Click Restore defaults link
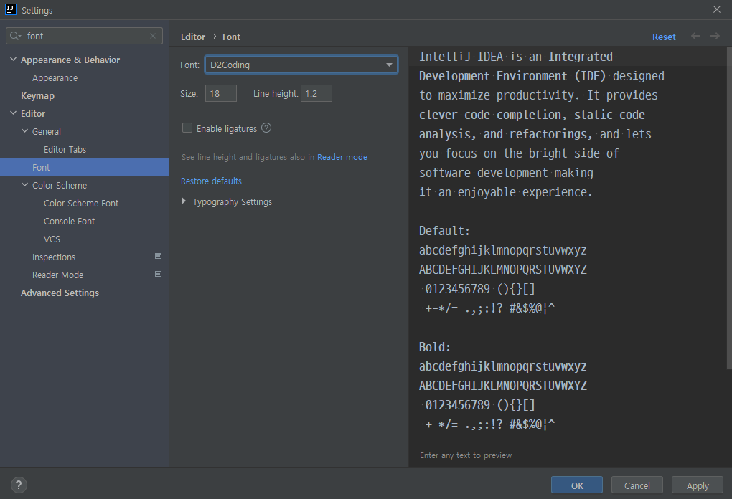This screenshot has width=732, height=499. [211, 181]
